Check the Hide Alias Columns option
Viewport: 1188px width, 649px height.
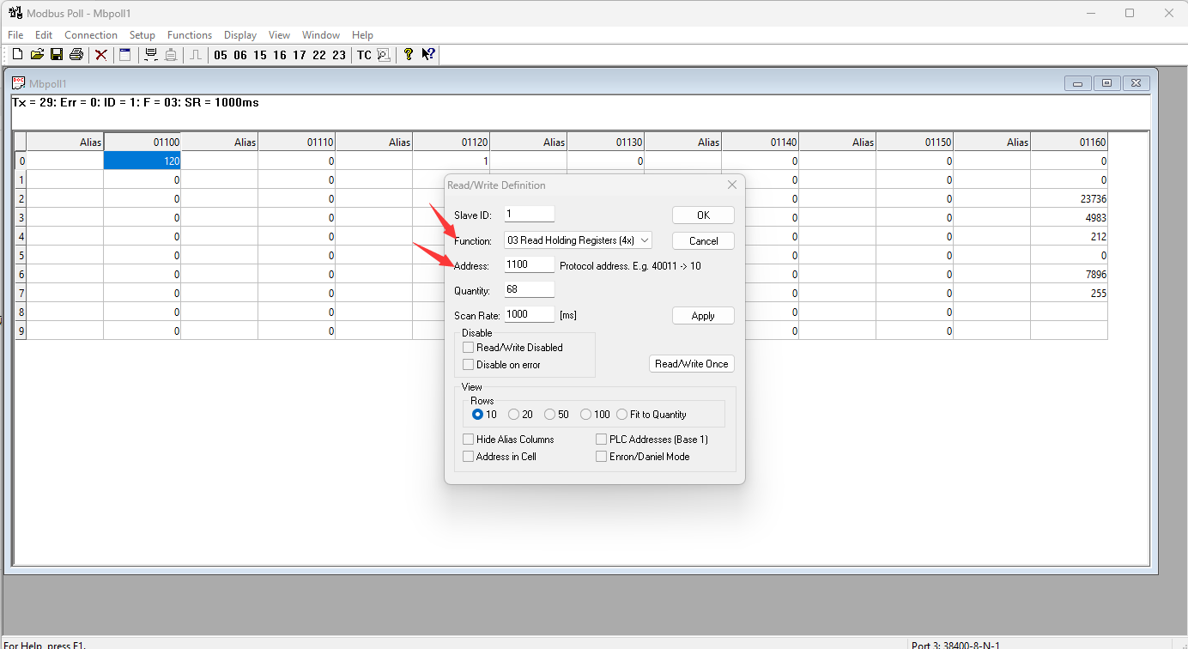[468, 440]
